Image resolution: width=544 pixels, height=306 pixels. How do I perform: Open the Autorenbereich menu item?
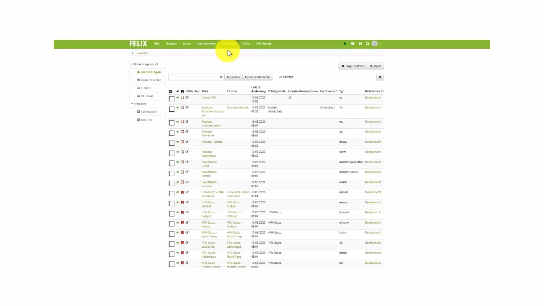[206, 44]
